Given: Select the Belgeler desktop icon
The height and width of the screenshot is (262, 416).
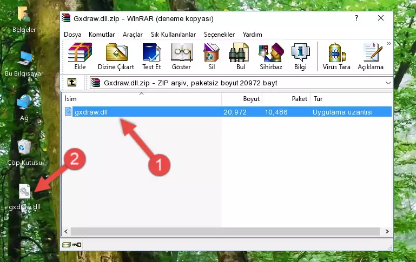Looking at the screenshot, I should click(24, 19).
